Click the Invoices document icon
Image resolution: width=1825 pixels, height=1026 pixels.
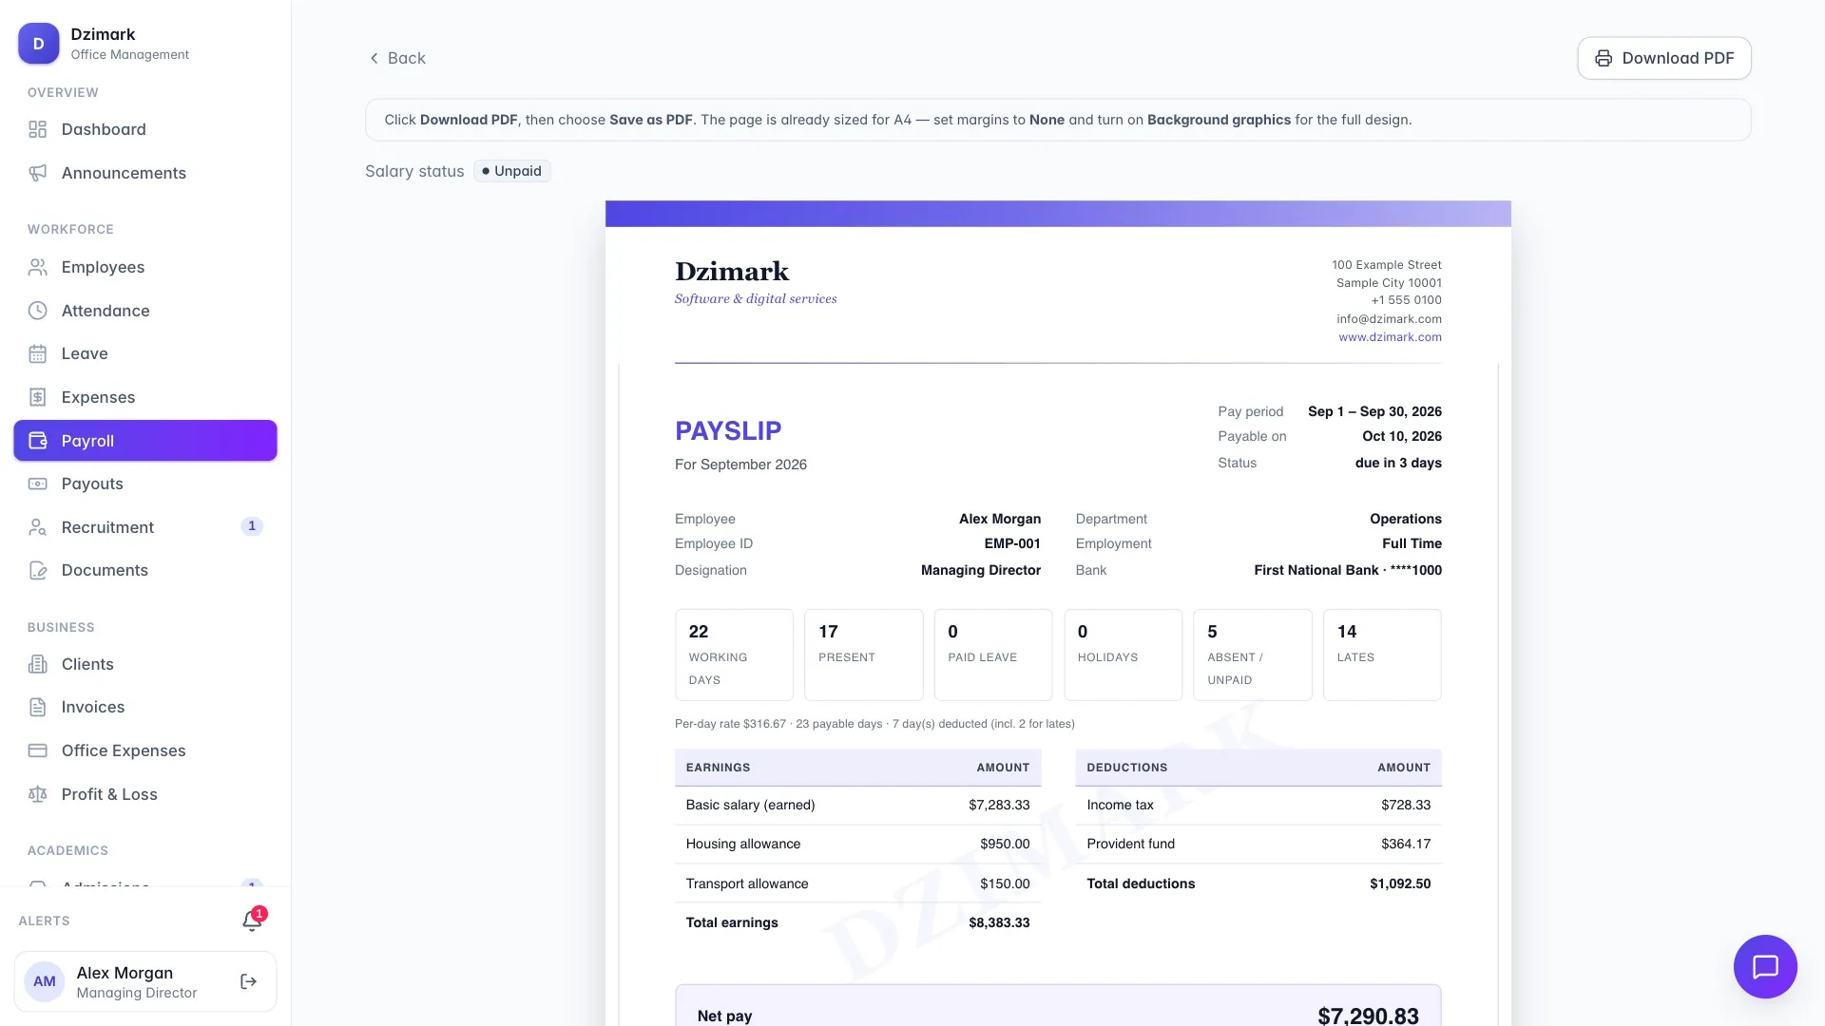tap(38, 707)
